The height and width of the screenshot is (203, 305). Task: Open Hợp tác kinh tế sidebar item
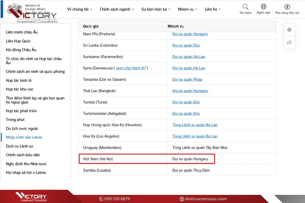pos(19,80)
